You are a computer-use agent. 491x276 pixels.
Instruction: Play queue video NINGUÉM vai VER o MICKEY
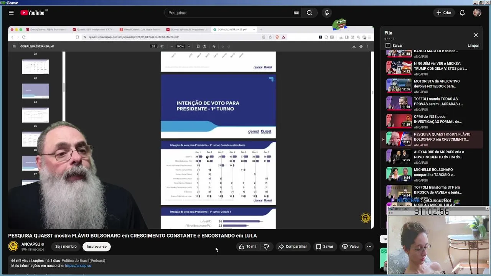coord(432,69)
